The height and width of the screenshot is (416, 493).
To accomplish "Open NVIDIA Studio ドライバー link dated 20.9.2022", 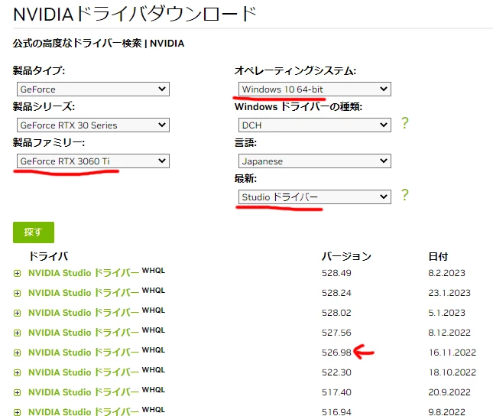I will (83, 392).
